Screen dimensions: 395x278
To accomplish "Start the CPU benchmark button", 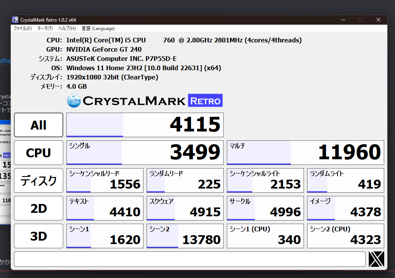I will click(39, 153).
